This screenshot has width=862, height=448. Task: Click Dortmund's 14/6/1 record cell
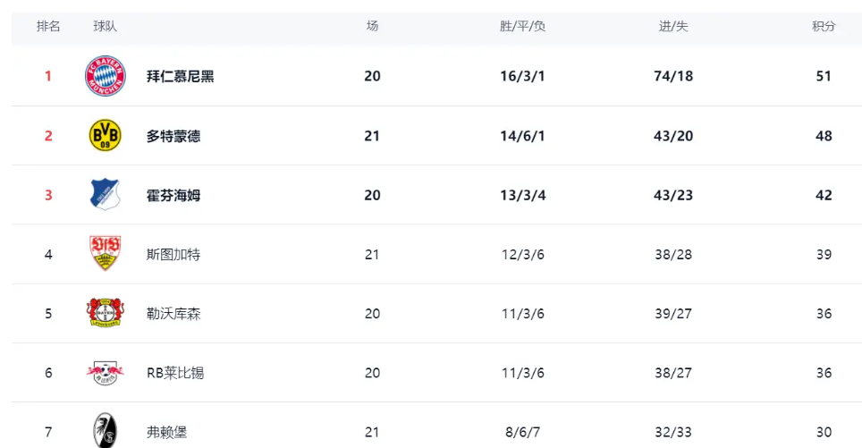click(x=522, y=136)
